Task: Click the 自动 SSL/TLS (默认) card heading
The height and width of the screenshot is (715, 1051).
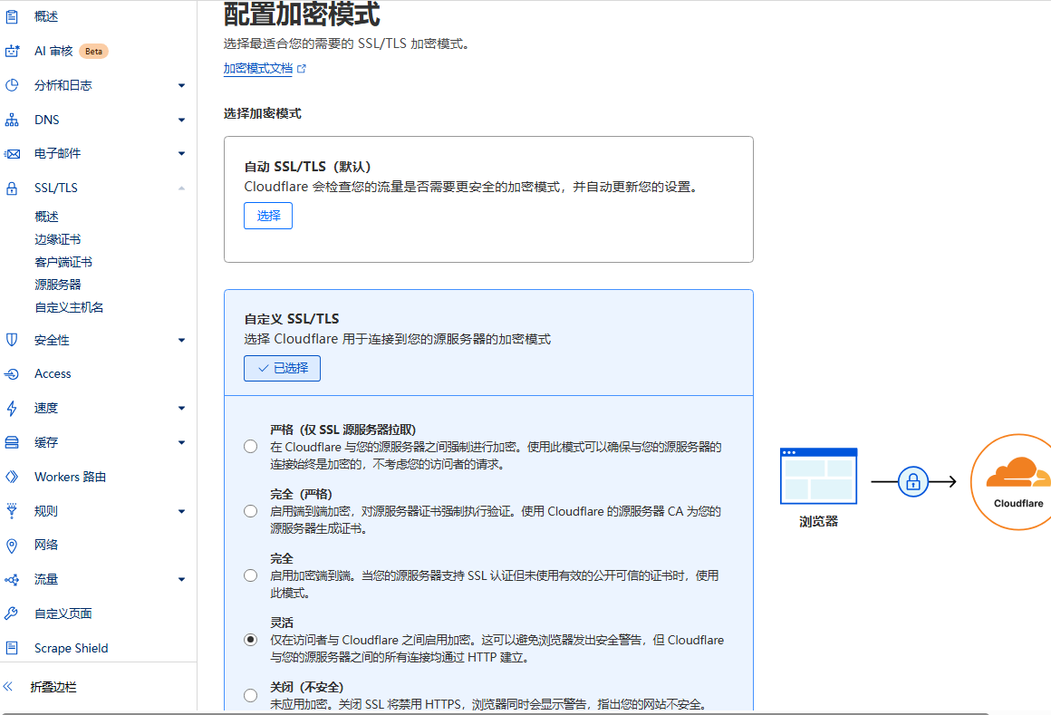Action: (308, 167)
